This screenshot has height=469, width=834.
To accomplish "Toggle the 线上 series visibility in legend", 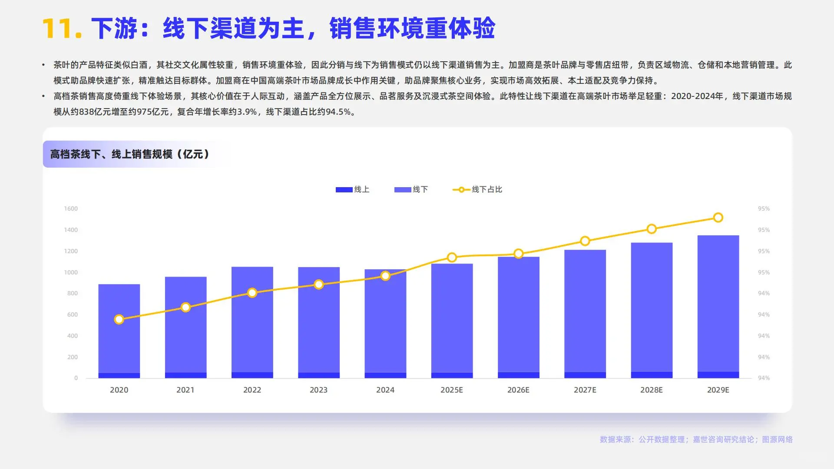I will pyautogui.click(x=343, y=189).
